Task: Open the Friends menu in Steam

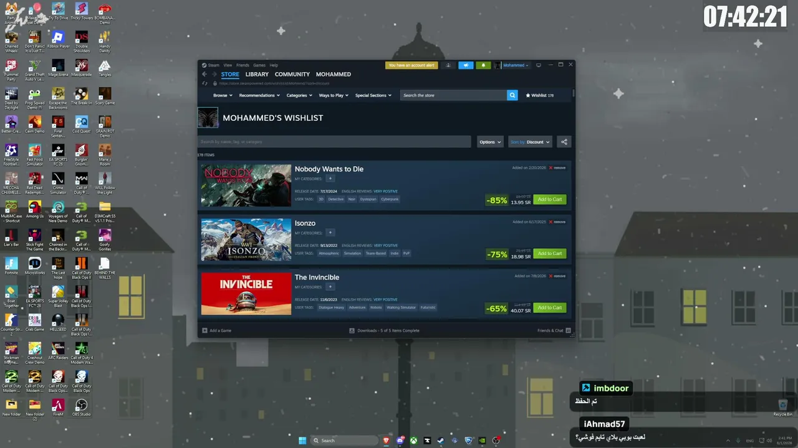Action: pos(243,65)
